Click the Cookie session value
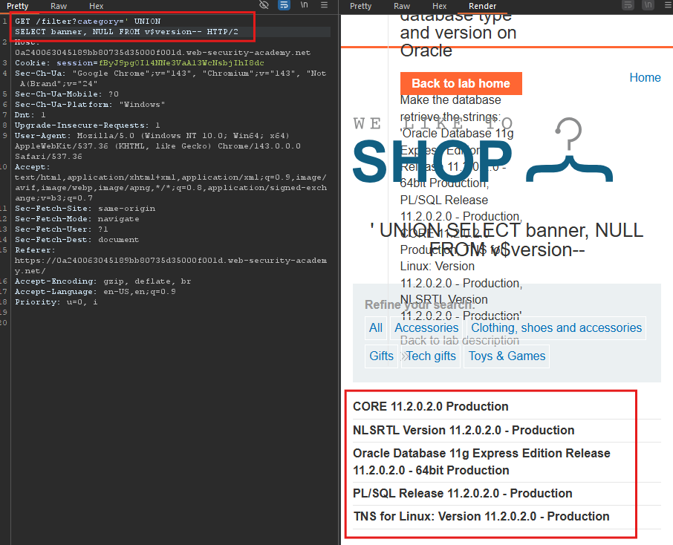Screen dimensions: 673x545 tap(181, 62)
